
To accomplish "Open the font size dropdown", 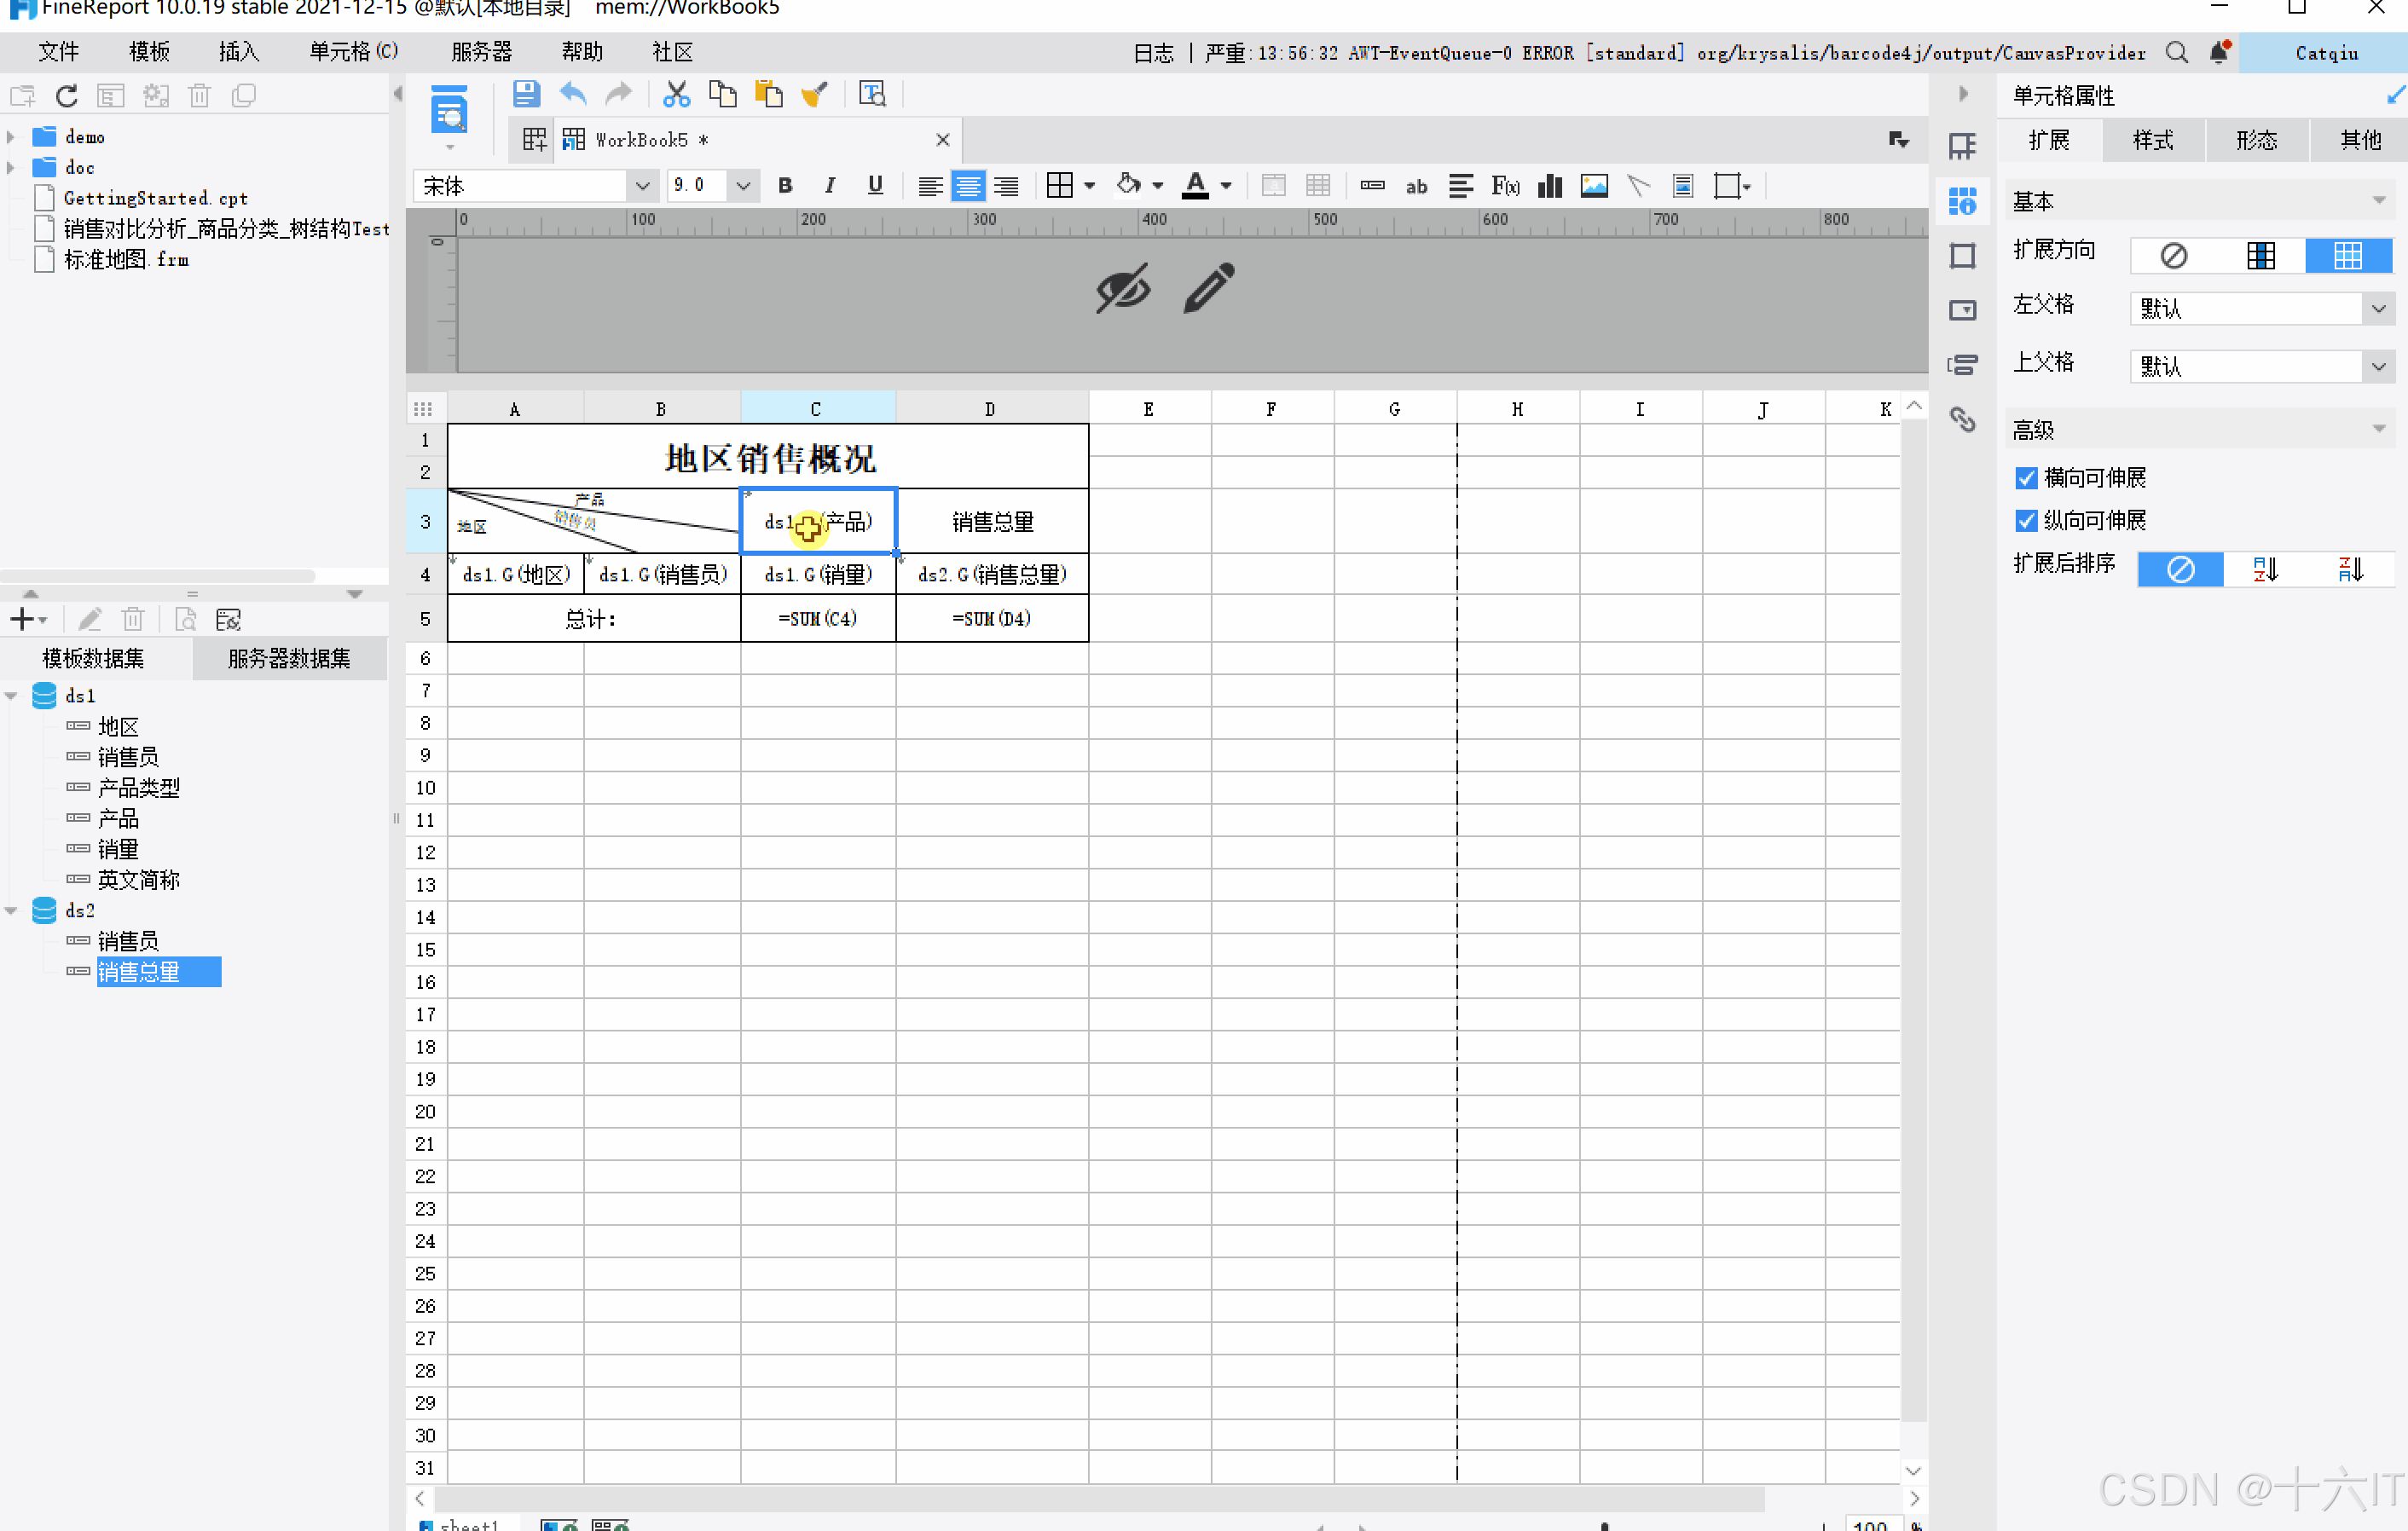I will click(x=743, y=186).
